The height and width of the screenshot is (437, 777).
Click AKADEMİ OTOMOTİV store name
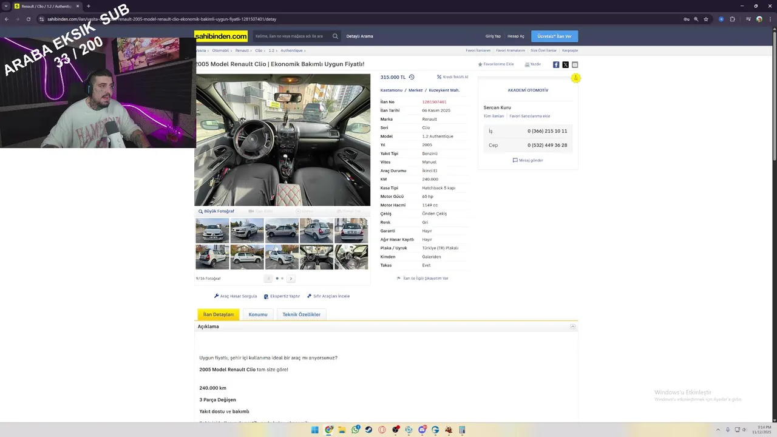[528, 90]
